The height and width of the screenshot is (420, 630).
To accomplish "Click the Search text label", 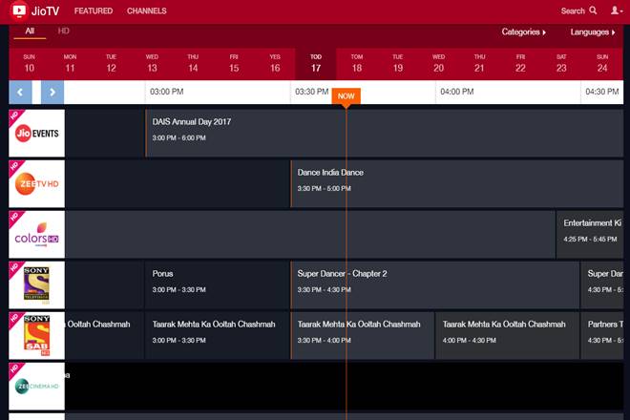I will 573,10.
